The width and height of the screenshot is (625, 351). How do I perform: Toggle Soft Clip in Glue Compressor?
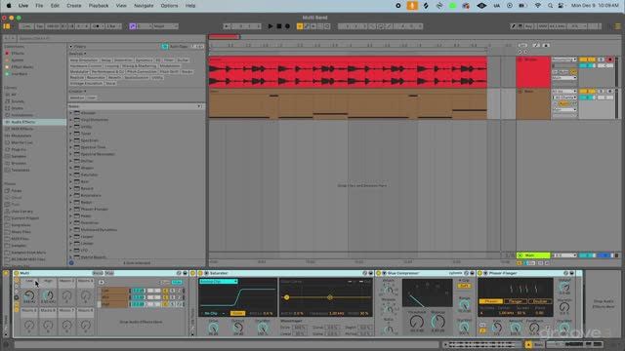(465, 286)
